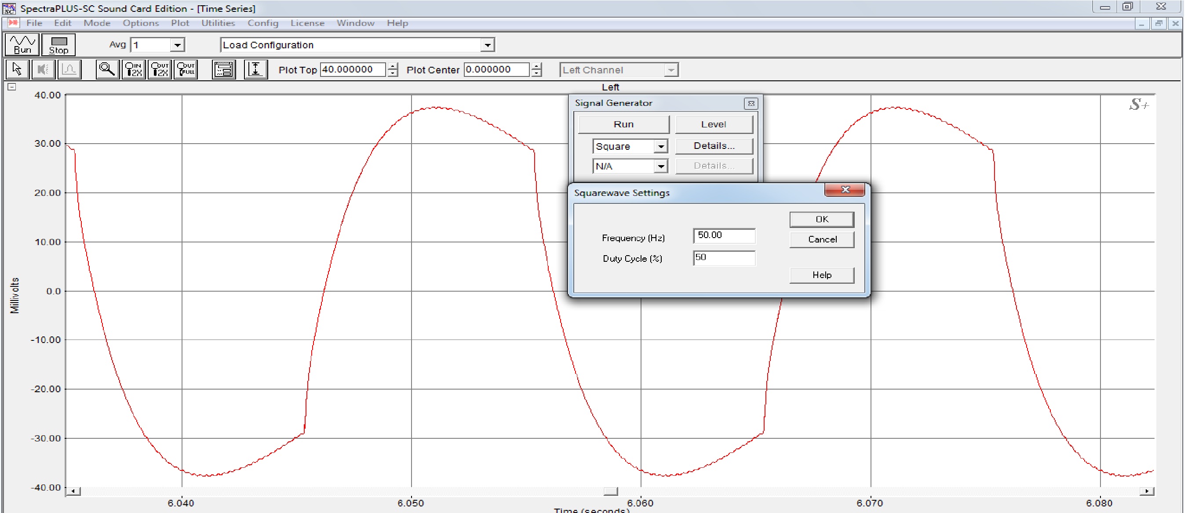Click the Run analyzer toolbar button

(22, 44)
